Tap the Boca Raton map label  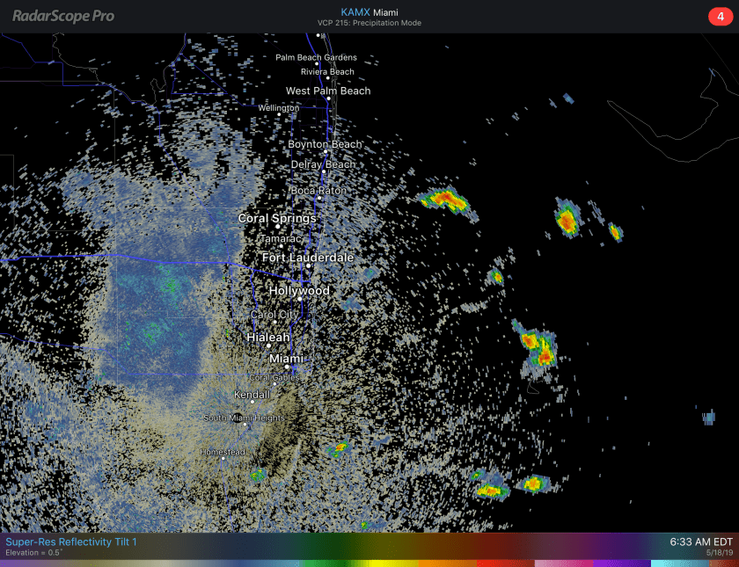[x=318, y=191]
